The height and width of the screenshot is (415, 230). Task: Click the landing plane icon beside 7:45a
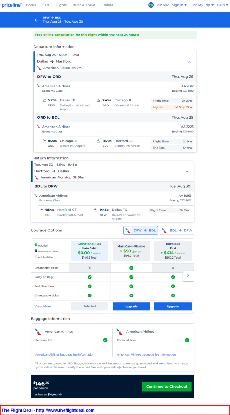point(99,100)
